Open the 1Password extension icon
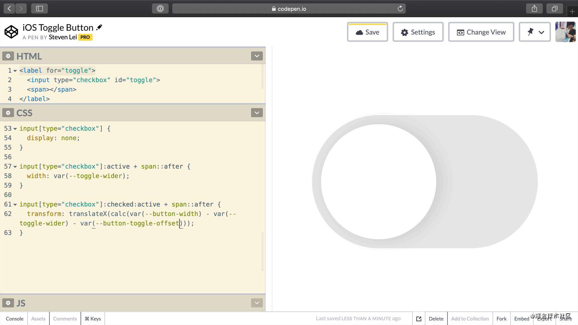This screenshot has height=325, width=578. [160, 9]
